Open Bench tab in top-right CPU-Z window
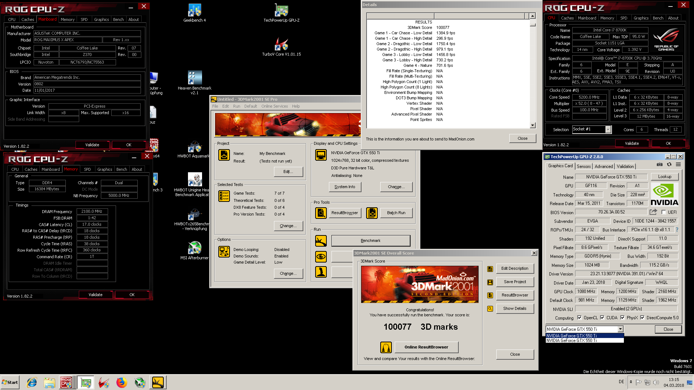This screenshot has width=694, height=390. [658, 18]
